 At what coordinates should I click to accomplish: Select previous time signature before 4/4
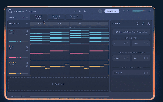coord(144,58)
